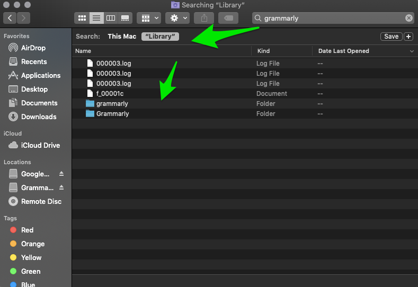Screen dimensions: 418x287
Task: Filter by the Green tag
Action: click(x=31, y=272)
